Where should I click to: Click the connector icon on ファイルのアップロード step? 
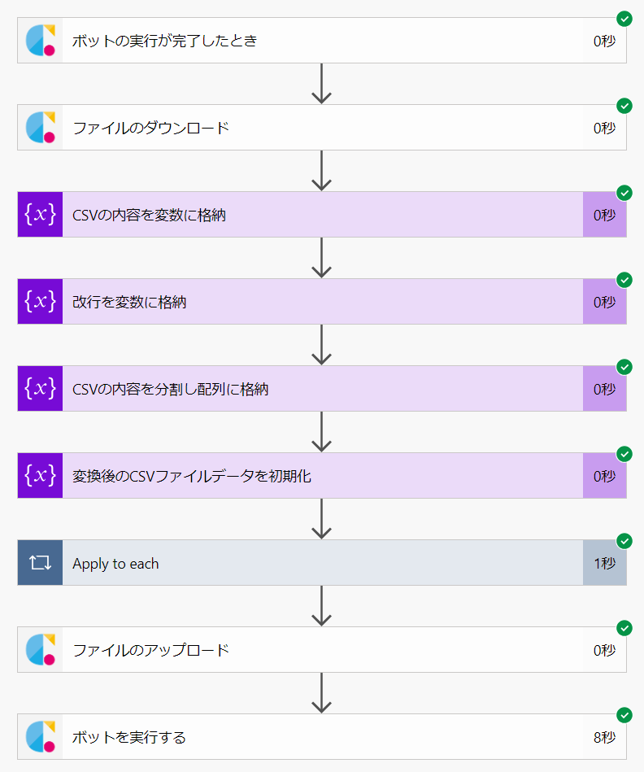40,650
